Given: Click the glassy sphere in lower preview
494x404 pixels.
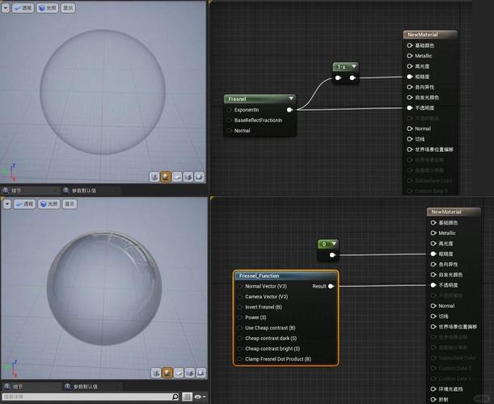Looking at the screenshot, I should (104, 288).
